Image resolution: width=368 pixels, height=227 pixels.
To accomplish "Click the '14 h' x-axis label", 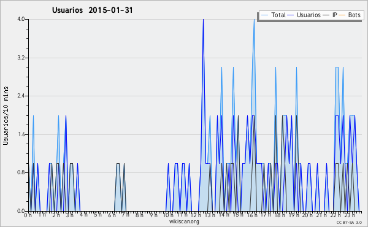I will point(224,215).
